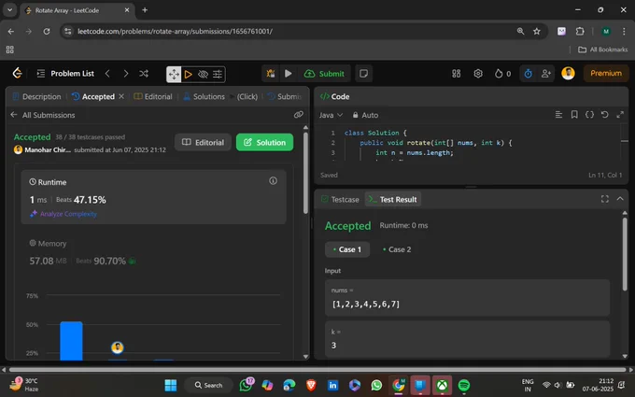Open the (Click) tab

pyautogui.click(x=247, y=96)
